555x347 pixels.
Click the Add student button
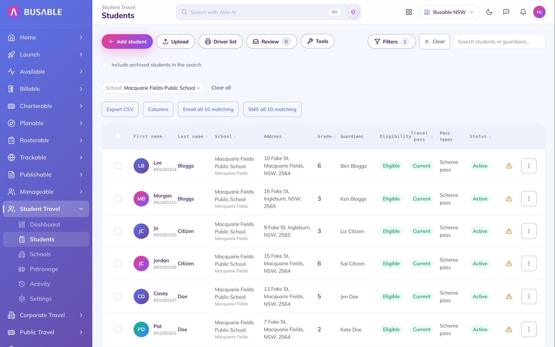tap(127, 41)
